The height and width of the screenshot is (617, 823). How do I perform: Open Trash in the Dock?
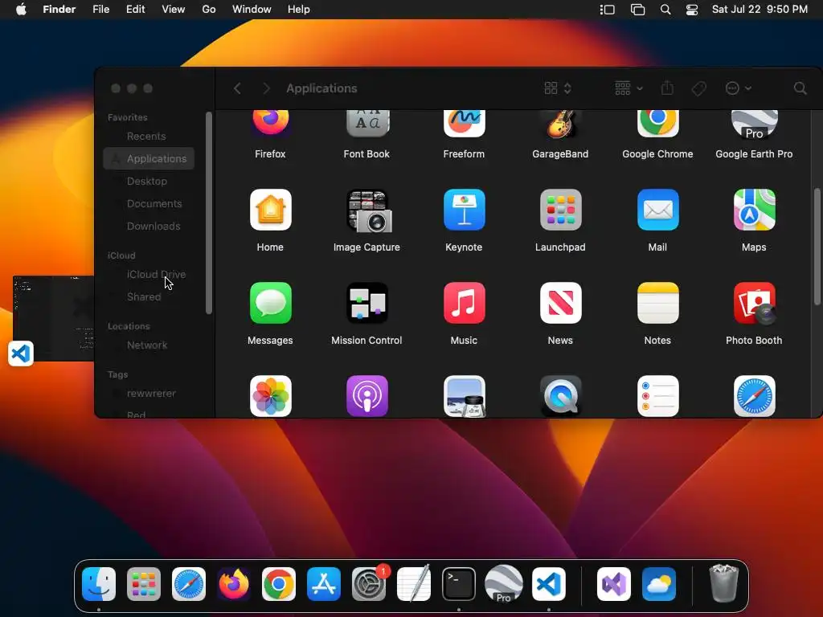(724, 583)
